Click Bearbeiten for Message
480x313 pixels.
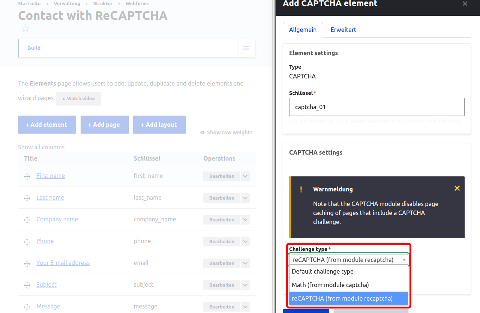[222, 307]
